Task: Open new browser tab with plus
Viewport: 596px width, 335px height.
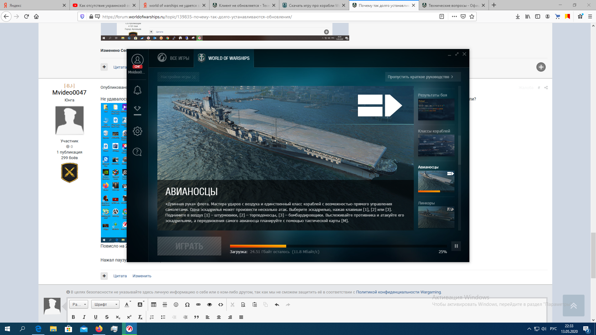Action: 494,5
